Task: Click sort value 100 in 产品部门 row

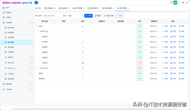Action: point(83,63)
